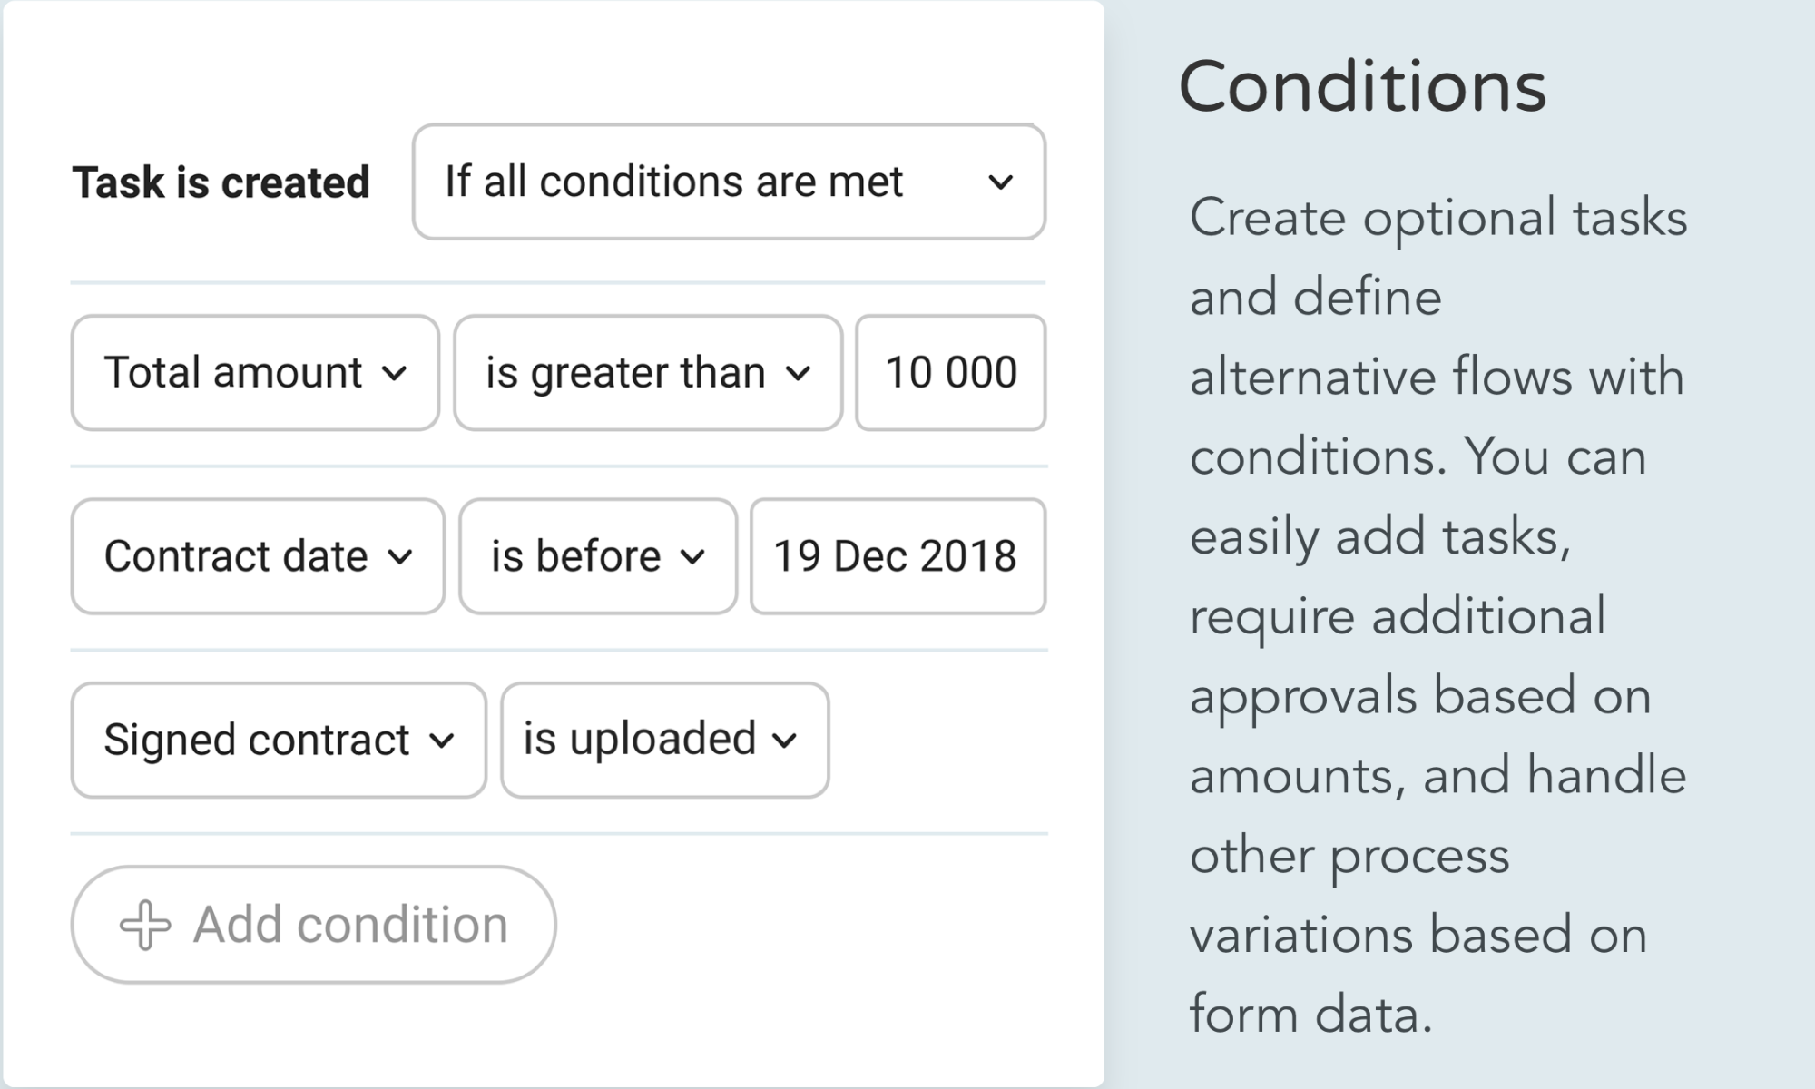Click the 19 Dec 2018 date field

(x=897, y=556)
